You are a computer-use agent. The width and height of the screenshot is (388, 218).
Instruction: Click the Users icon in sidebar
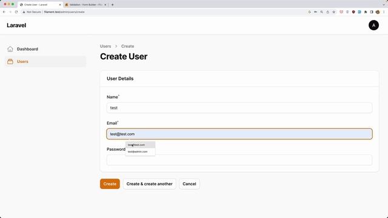tap(10, 62)
